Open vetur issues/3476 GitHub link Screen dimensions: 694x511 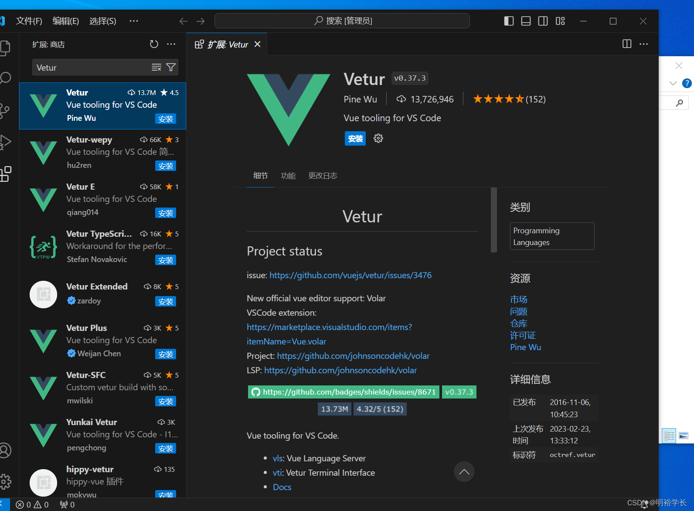click(x=350, y=275)
